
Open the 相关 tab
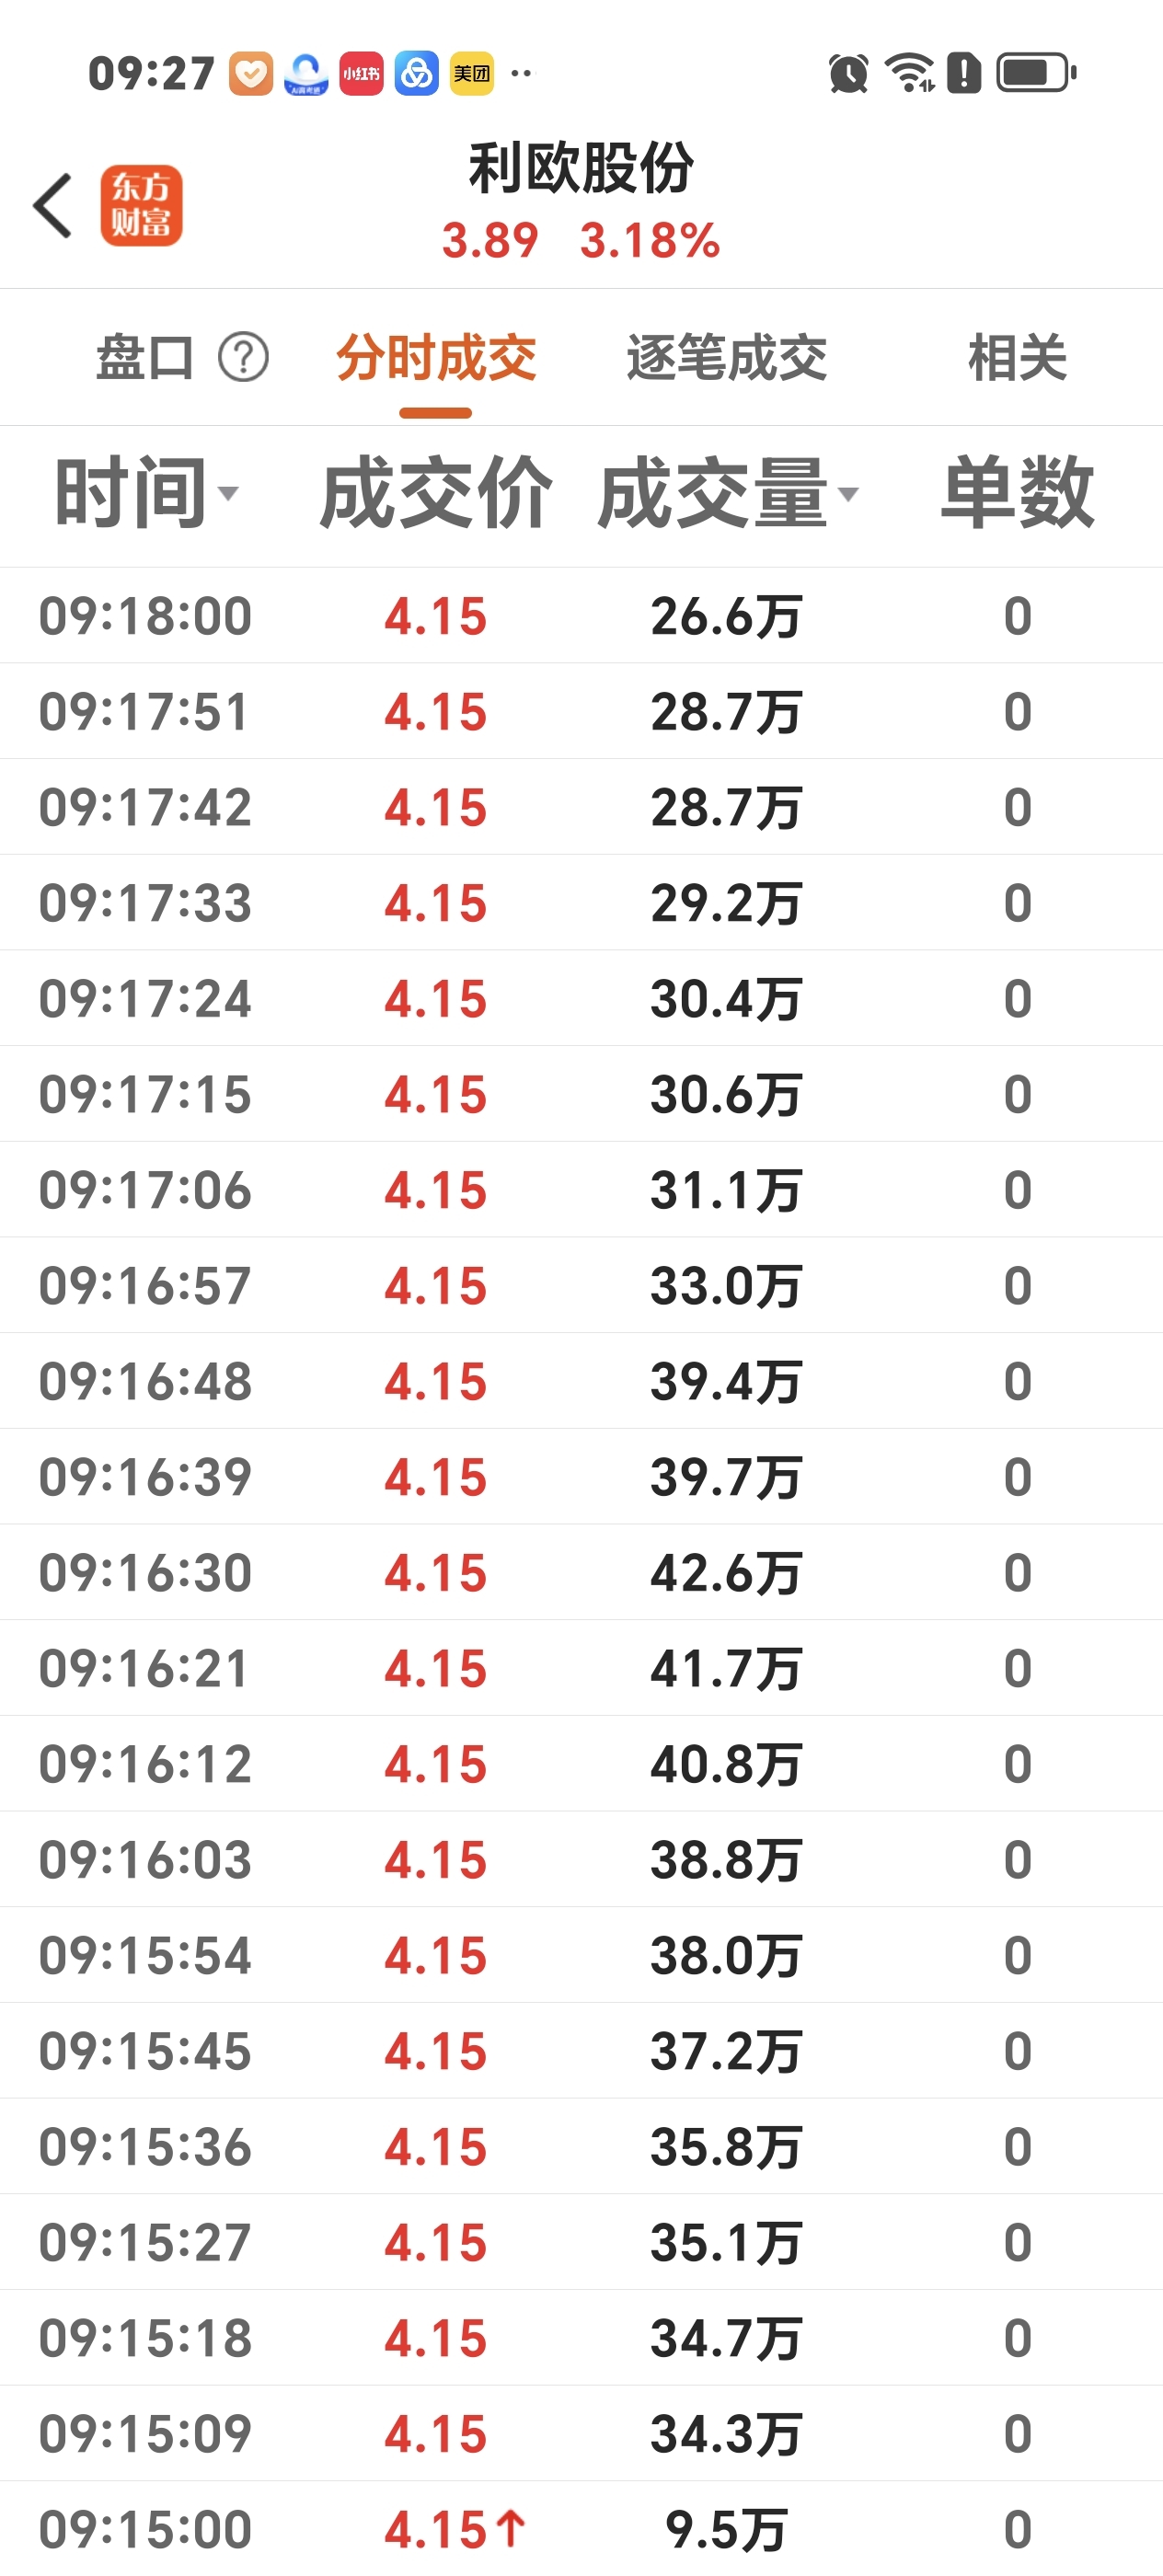click(1017, 358)
